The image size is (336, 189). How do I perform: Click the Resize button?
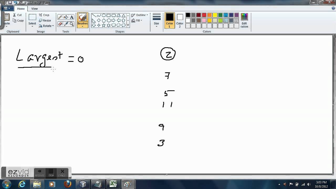45,20
